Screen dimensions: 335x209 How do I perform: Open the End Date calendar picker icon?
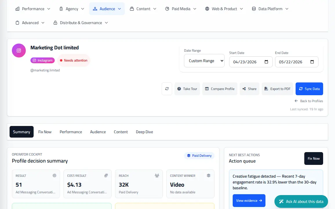[312, 62]
